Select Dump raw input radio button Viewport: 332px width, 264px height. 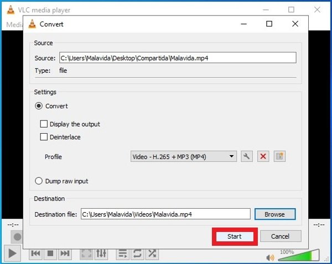click(x=39, y=181)
